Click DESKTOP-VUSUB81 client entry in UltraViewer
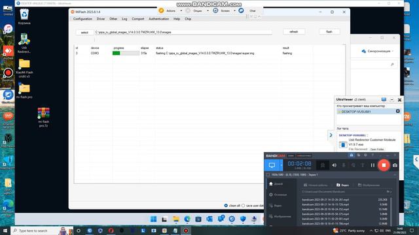The width and height of the screenshot is (419, 235). point(369,112)
